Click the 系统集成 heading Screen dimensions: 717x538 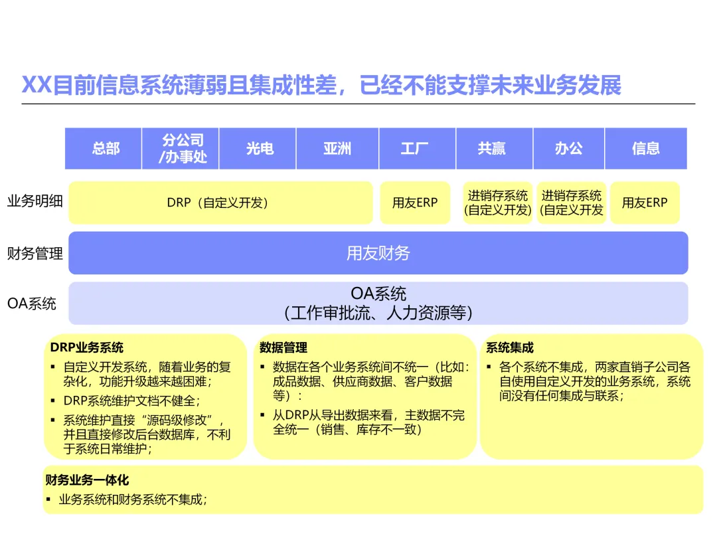(x=510, y=347)
